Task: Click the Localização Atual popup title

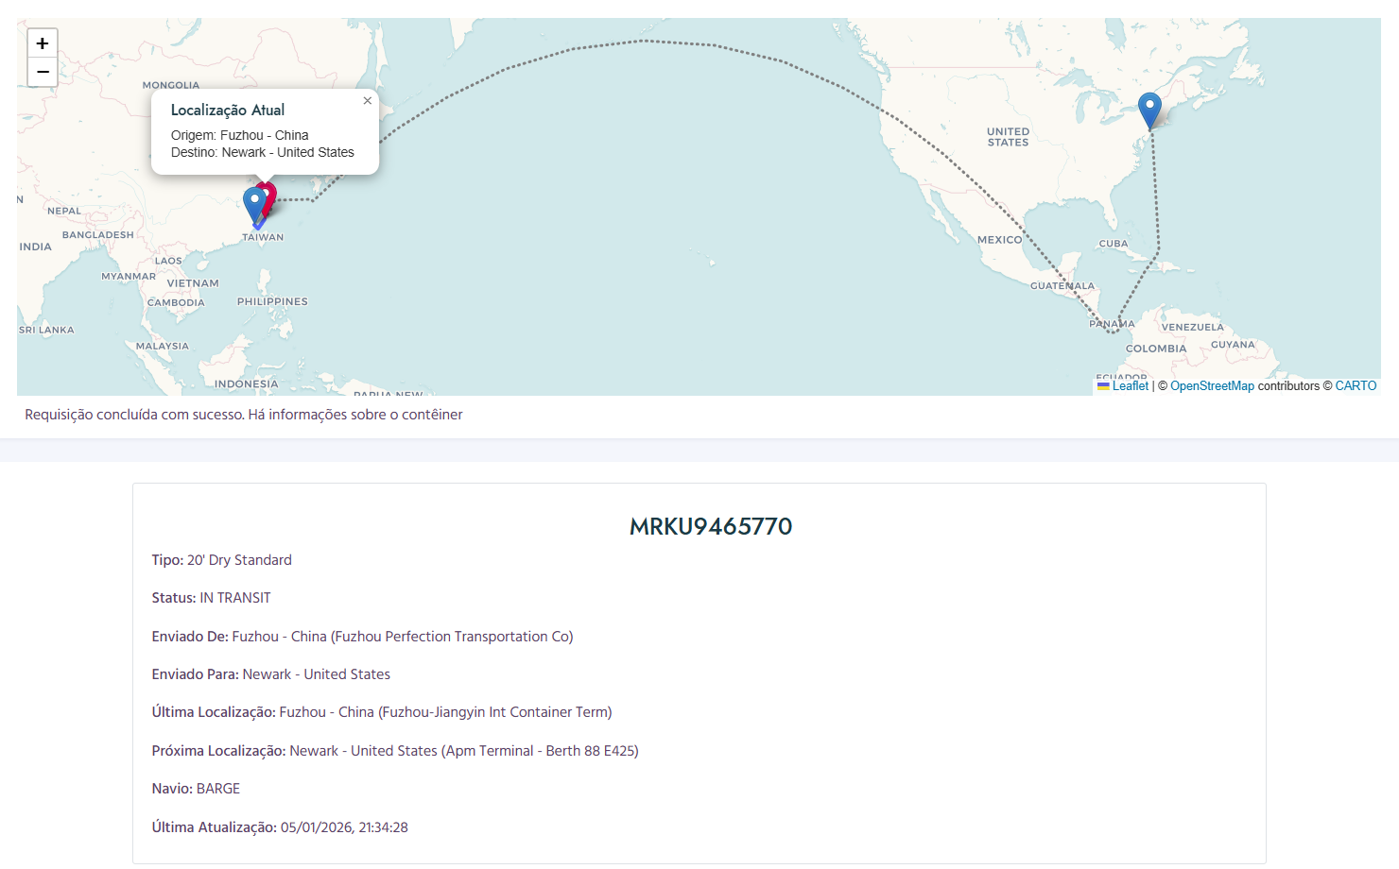Action: click(x=228, y=111)
